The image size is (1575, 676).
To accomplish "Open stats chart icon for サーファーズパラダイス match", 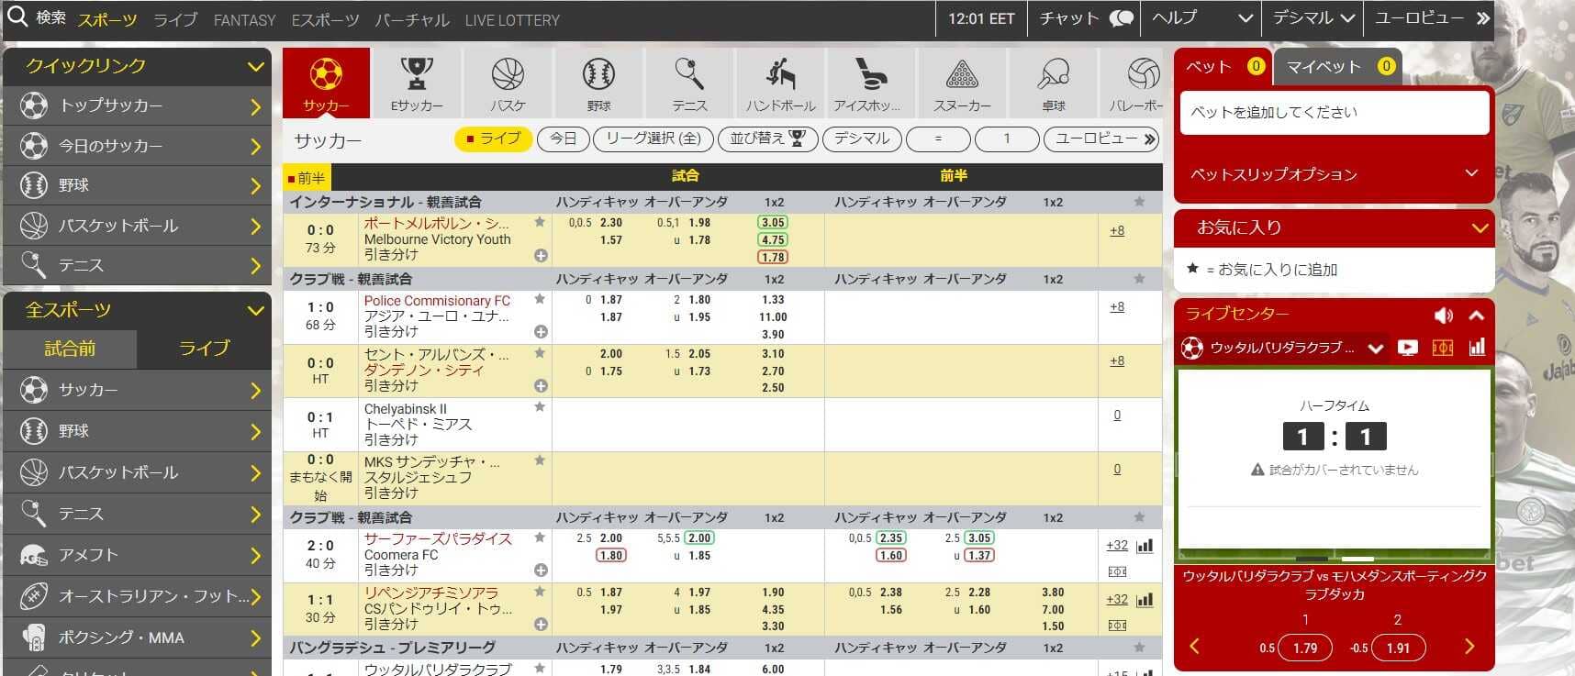I will coord(1145,546).
